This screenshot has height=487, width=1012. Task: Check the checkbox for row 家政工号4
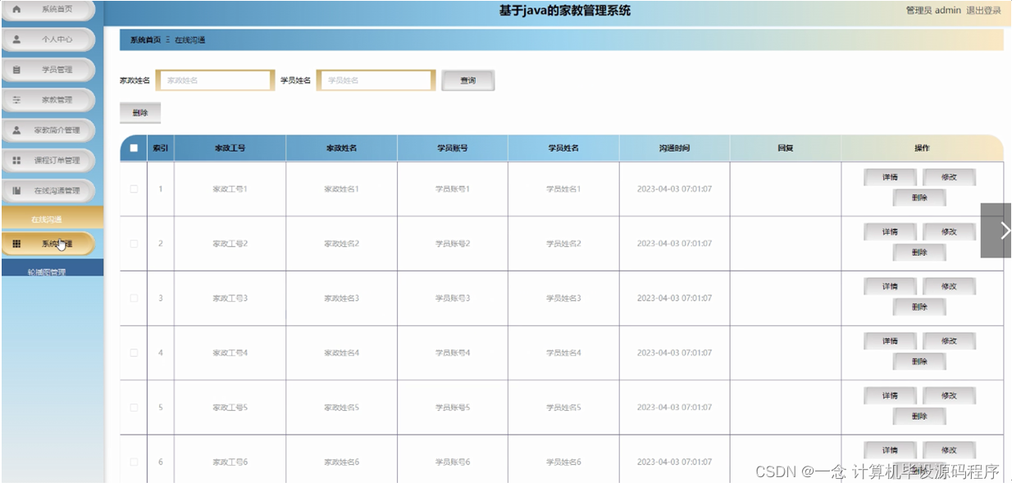tap(134, 353)
